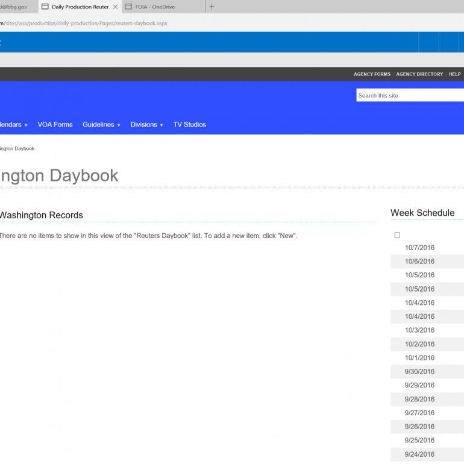The width and height of the screenshot is (464, 464).
Task: Go to TV Studios in navigation
Action: [x=190, y=125]
